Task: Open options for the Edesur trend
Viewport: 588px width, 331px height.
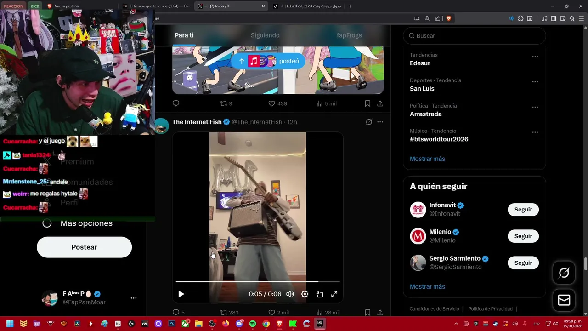Action: point(535,57)
